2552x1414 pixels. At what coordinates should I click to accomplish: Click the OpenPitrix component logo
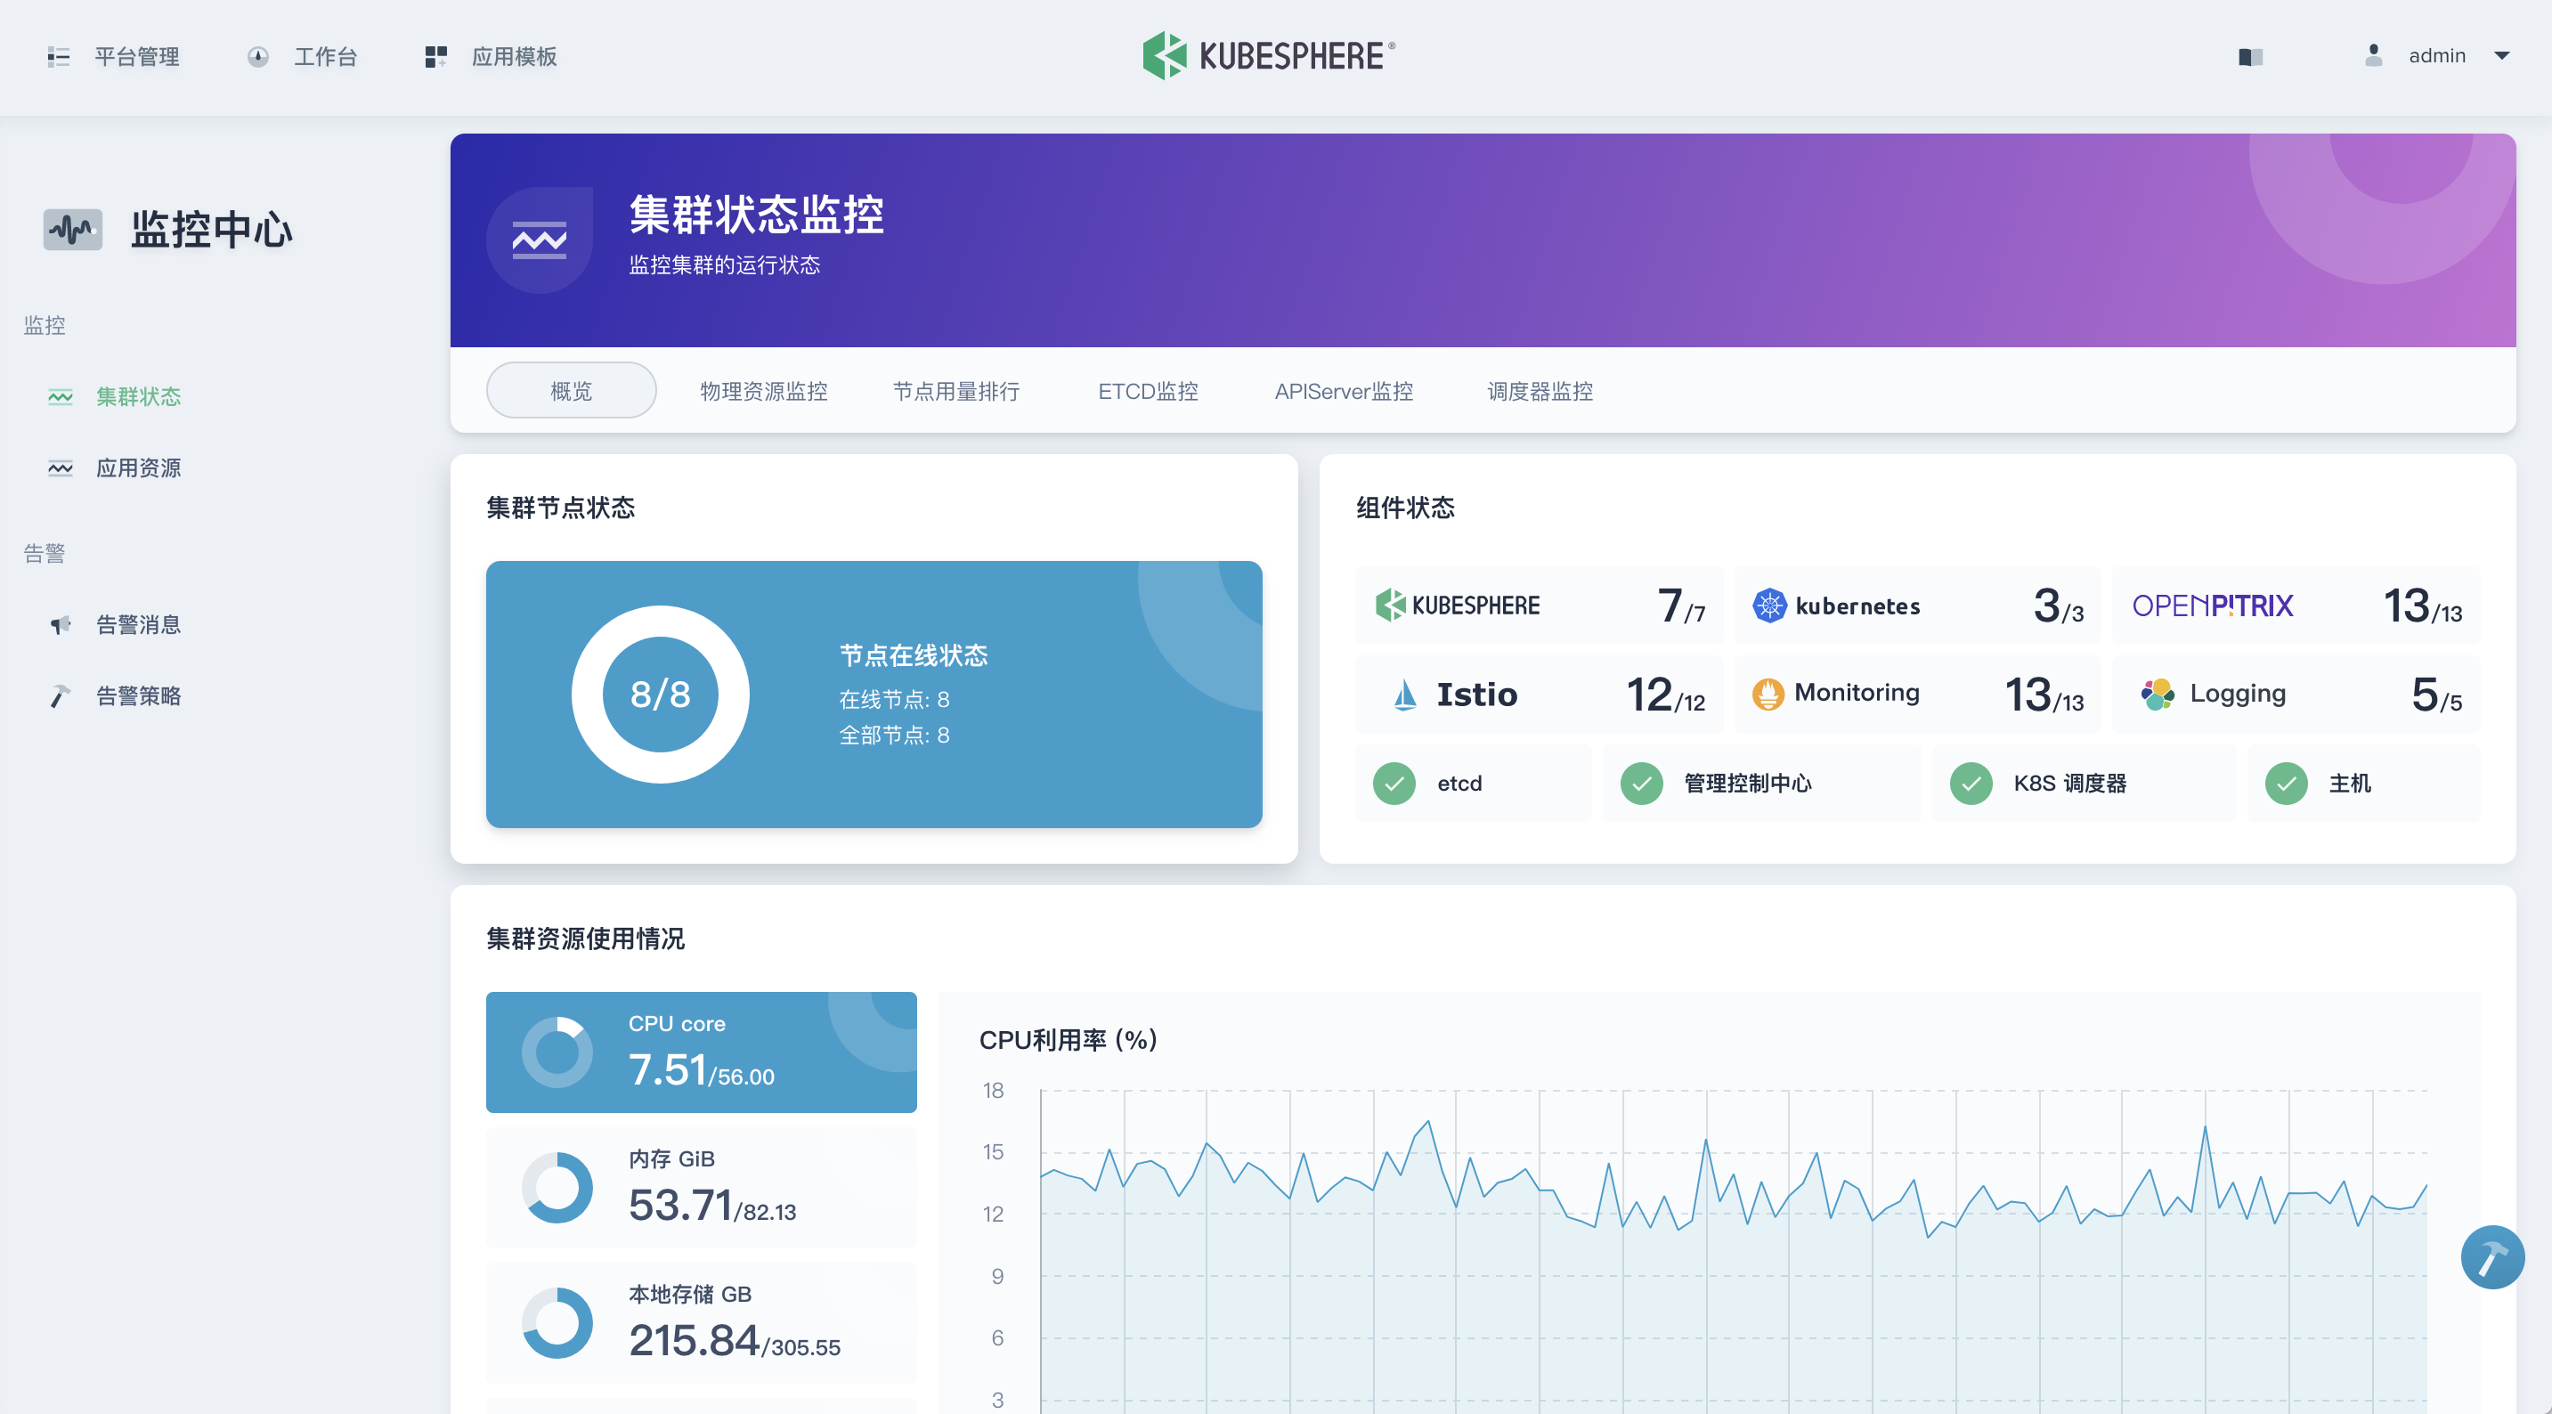pyautogui.click(x=2212, y=605)
